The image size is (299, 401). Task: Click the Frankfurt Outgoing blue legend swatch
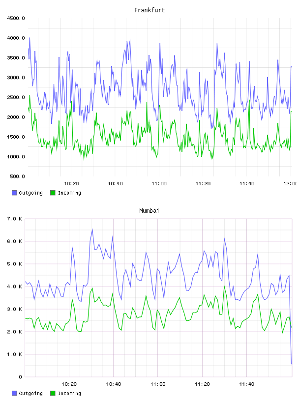(x=14, y=193)
